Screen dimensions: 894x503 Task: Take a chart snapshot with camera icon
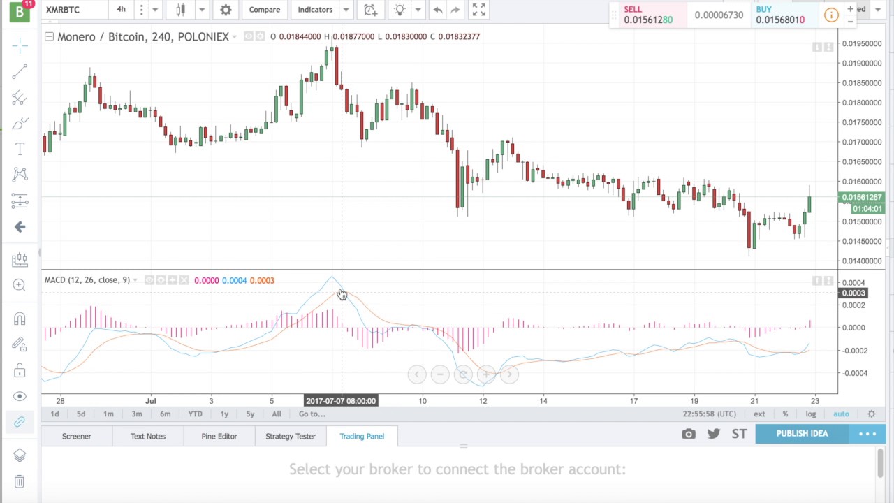pos(689,434)
